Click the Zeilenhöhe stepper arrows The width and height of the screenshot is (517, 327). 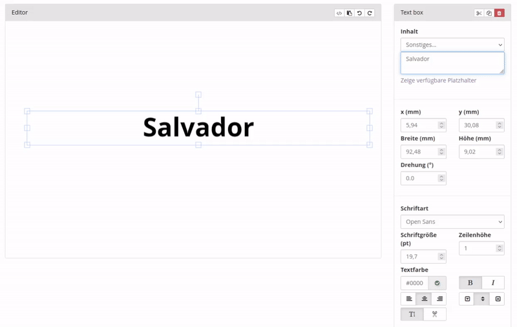click(500, 248)
